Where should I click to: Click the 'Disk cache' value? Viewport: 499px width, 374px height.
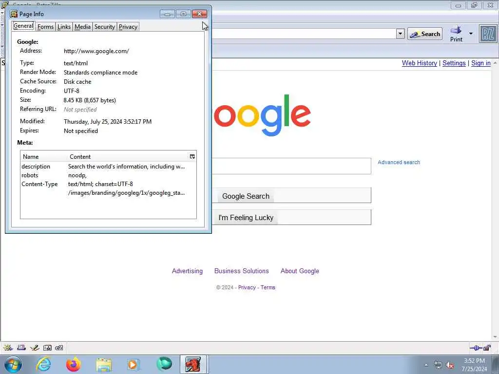tap(77, 81)
